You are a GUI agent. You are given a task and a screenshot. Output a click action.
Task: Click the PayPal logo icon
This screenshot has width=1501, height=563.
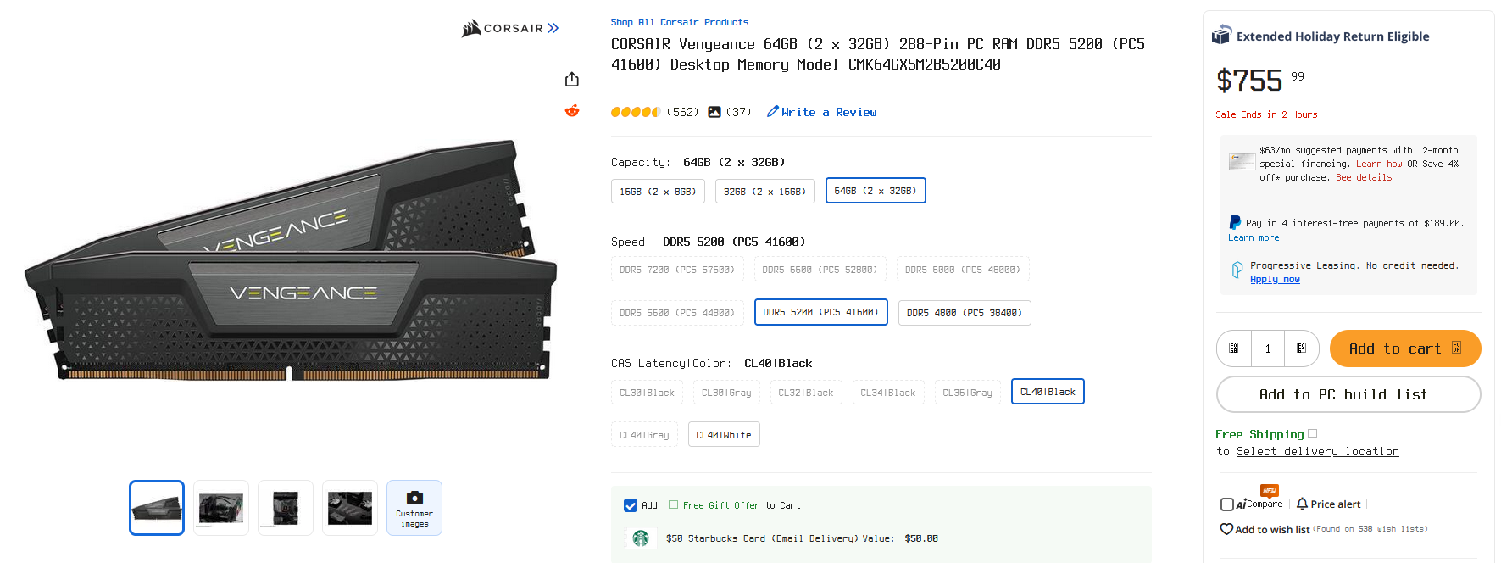click(1235, 223)
